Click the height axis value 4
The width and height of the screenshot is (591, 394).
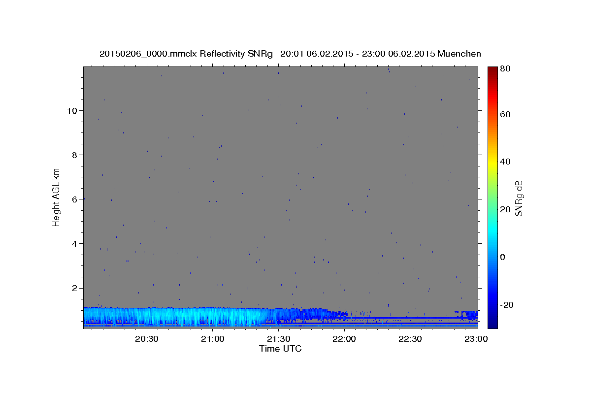coord(75,243)
